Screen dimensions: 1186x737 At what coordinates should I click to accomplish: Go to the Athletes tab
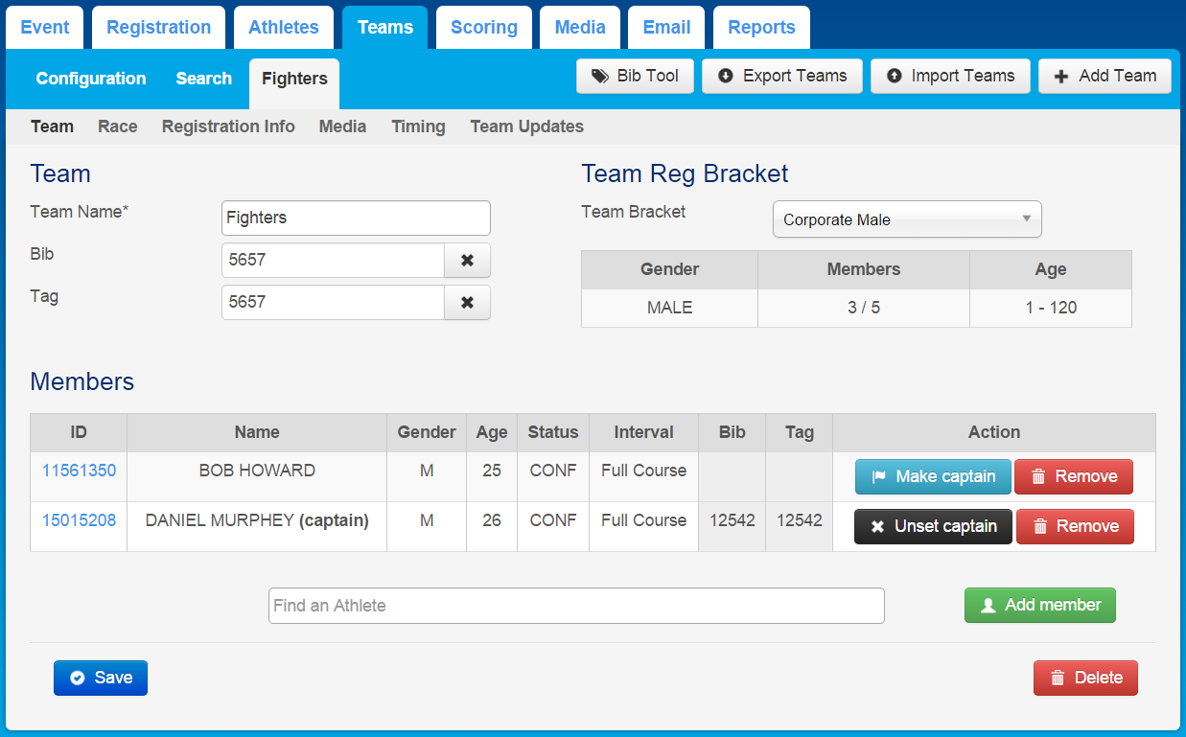tap(284, 27)
